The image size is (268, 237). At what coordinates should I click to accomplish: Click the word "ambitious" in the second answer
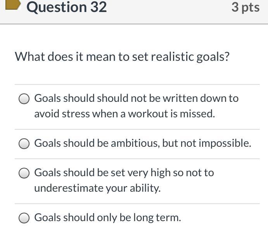tap(135, 143)
